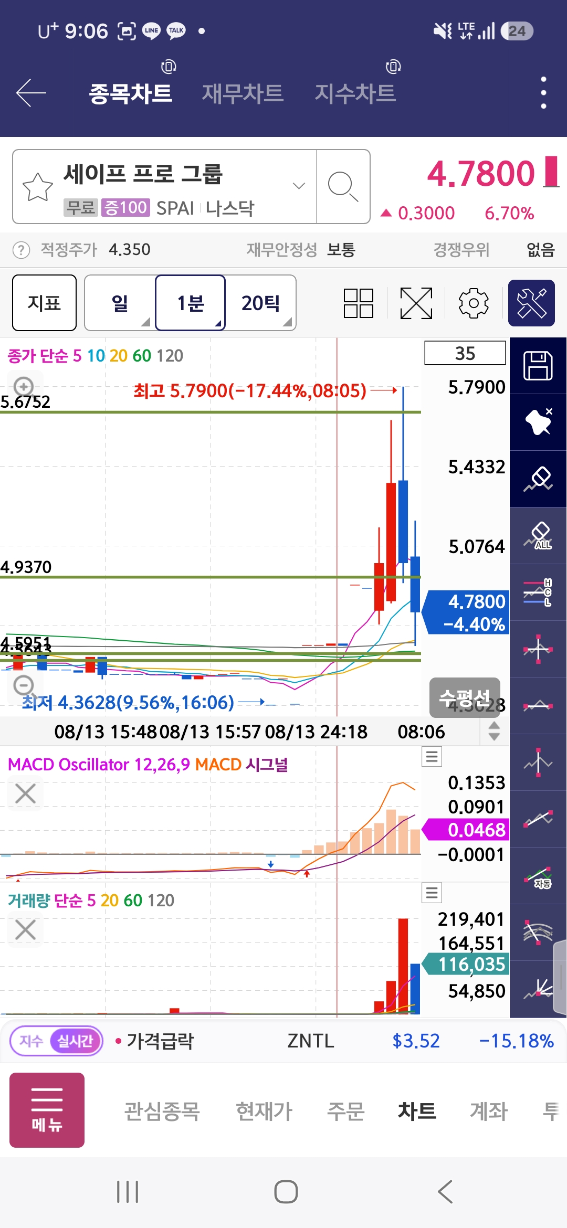Viewport: 567px width, 1228px height.
Task: Open chart settings gear
Action: click(x=474, y=303)
